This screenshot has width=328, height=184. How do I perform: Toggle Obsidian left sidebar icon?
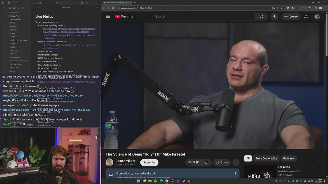(3, 3)
